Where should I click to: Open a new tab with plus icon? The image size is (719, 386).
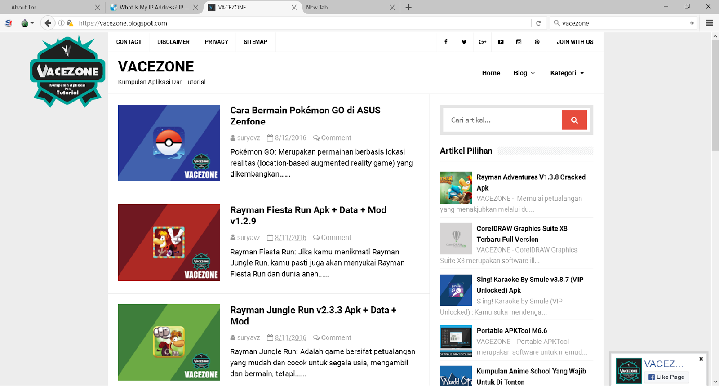click(x=408, y=7)
